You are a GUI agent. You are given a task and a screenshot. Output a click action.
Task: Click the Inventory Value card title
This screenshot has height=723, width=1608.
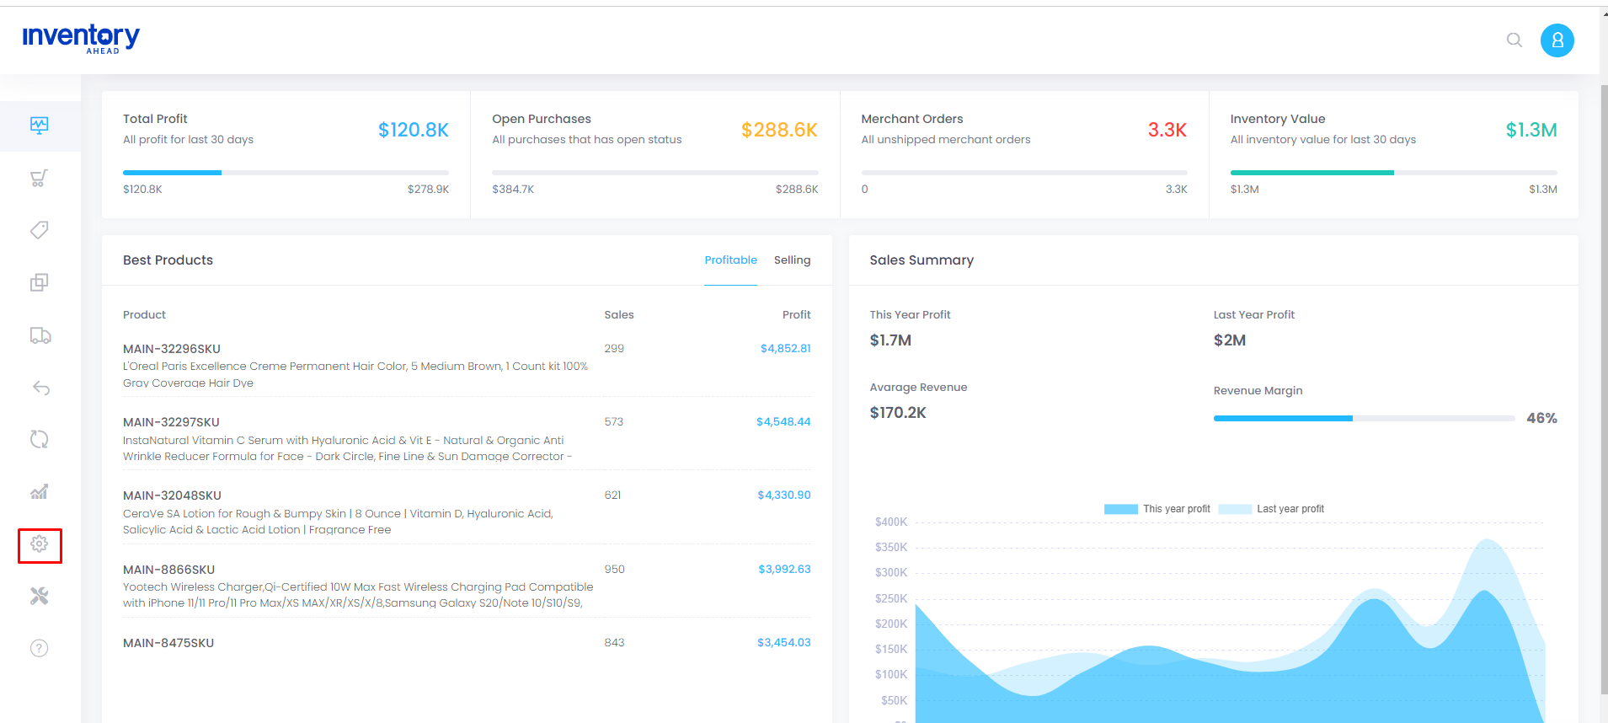[1278, 119]
